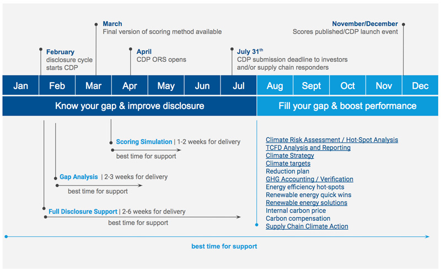Click the Scoring Simulation label

144,142
